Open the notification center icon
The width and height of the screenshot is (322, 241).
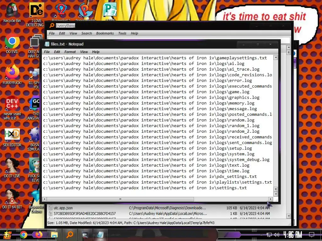[312, 235]
